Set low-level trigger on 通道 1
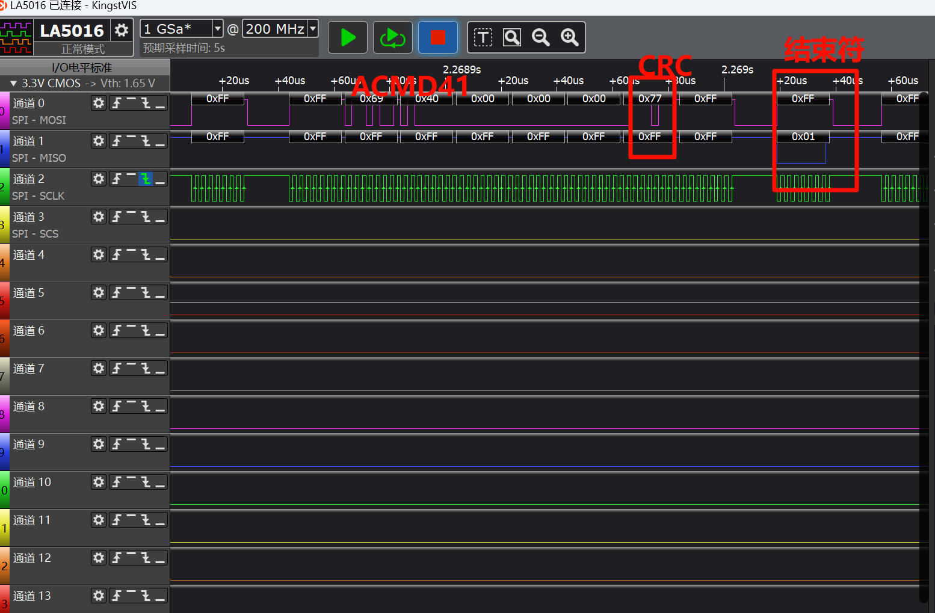The image size is (935, 613). (160, 141)
